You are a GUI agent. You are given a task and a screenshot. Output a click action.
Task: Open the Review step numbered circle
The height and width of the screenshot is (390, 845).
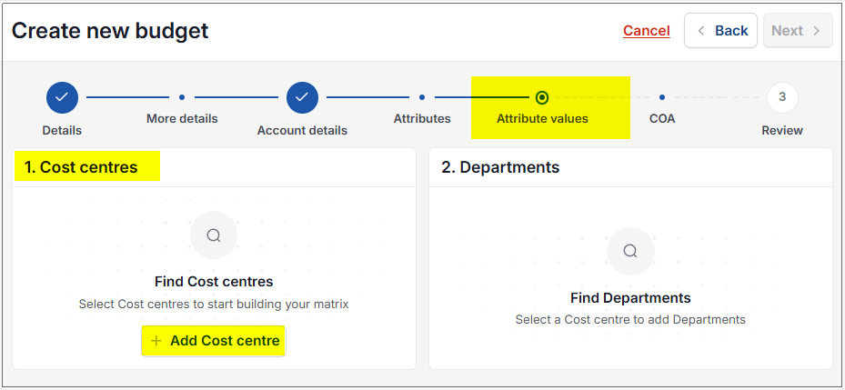pos(782,97)
